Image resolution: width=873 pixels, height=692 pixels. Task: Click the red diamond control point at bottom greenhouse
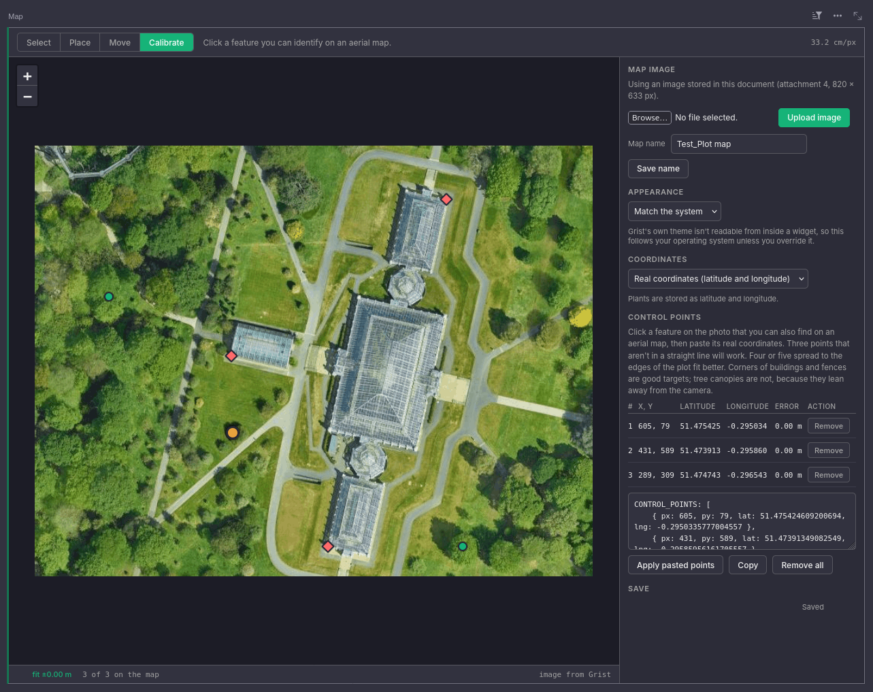[x=328, y=546]
